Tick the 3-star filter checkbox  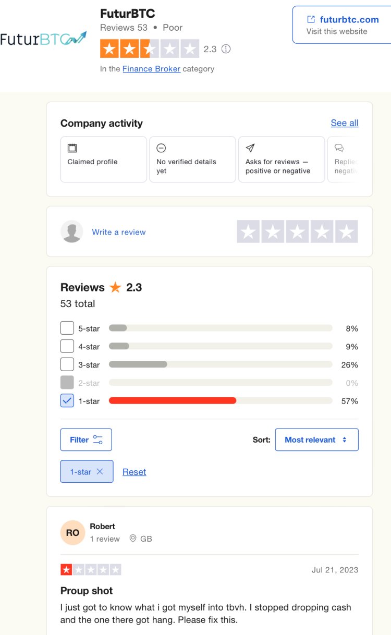[67, 364]
